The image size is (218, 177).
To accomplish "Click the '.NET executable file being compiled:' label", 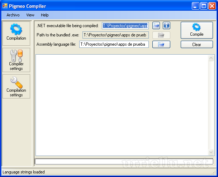I will 67,26.
